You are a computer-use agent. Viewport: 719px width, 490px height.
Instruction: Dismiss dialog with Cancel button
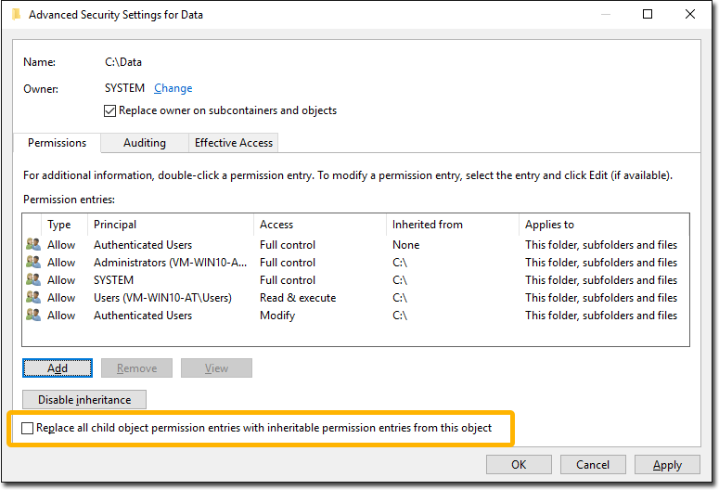click(x=593, y=465)
